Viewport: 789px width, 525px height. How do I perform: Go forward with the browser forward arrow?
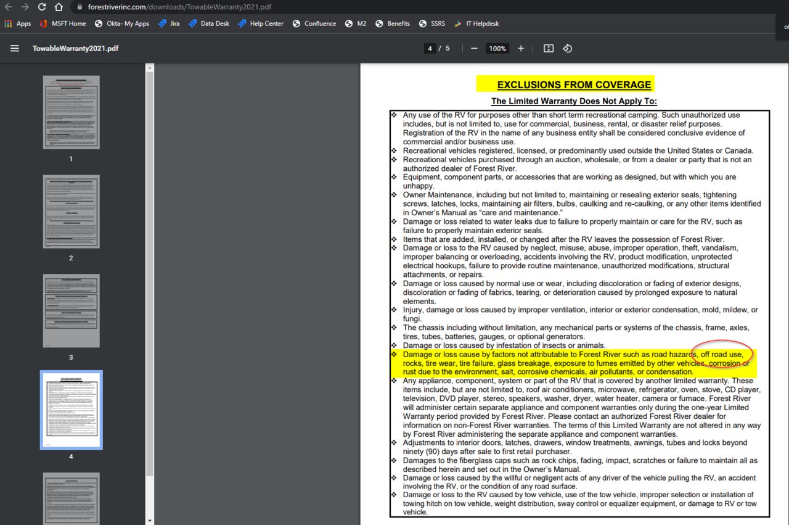[25, 7]
